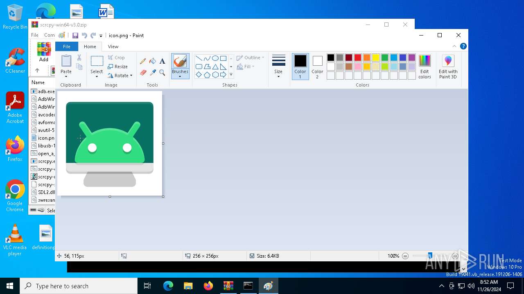Click the Redo arrow in title bar

(93, 36)
